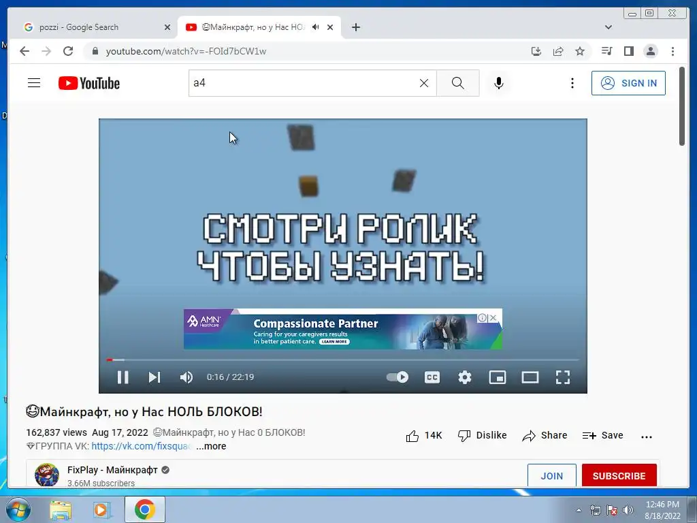Open Chrome three-dot menu
Viewport: 697px width, 523px height.
(672, 51)
